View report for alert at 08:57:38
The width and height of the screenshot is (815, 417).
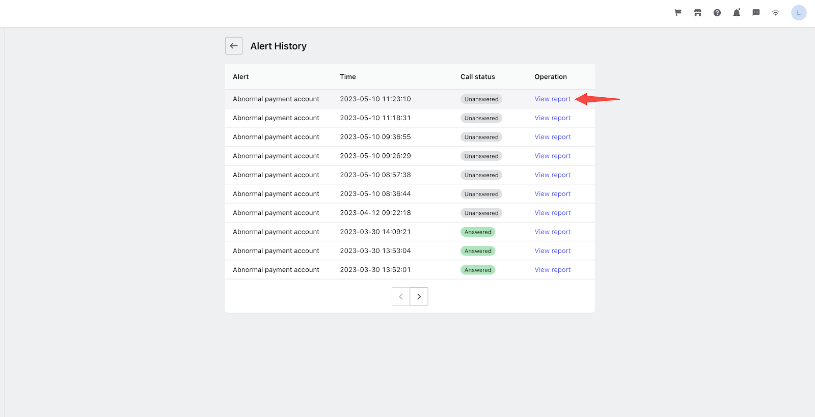[x=553, y=175]
